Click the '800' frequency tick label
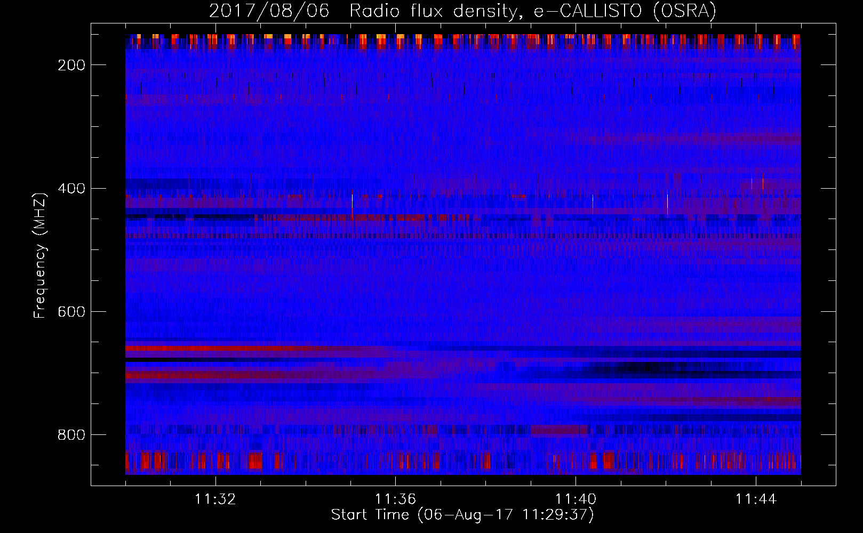 pyautogui.click(x=71, y=435)
